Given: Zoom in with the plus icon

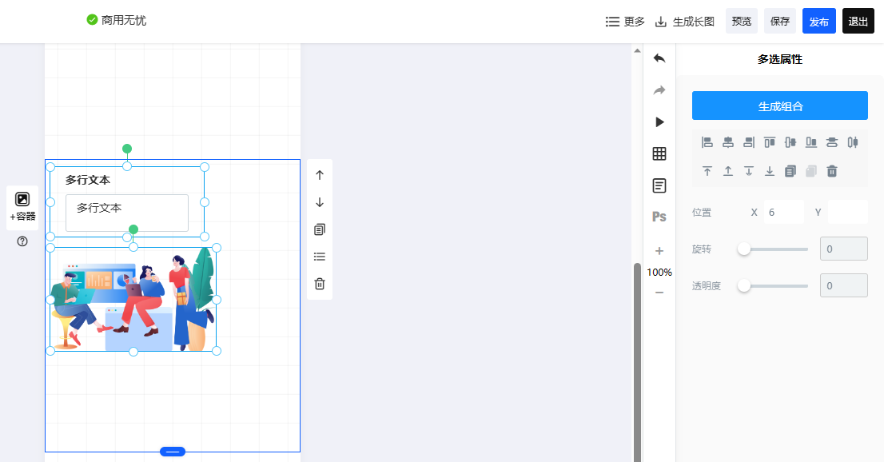Looking at the screenshot, I should (659, 251).
